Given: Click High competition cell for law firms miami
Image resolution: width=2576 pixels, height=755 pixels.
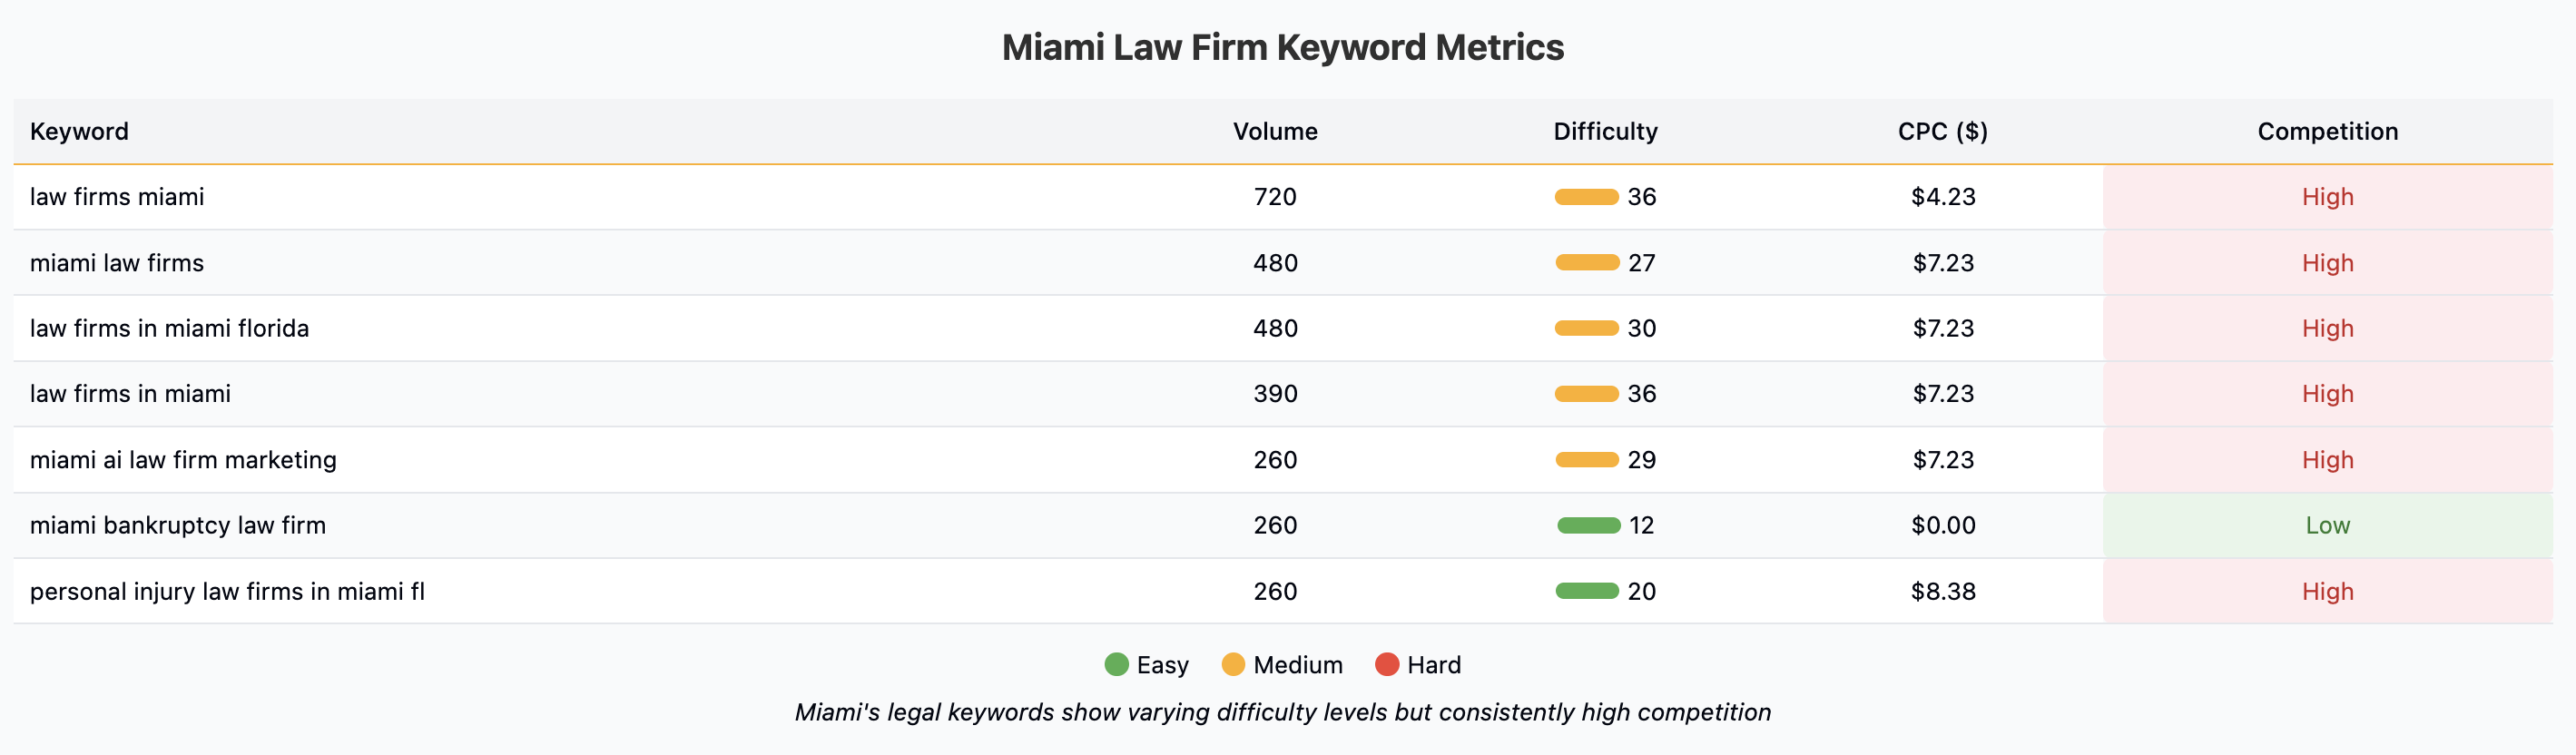Looking at the screenshot, I should pyautogui.click(x=2327, y=197).
